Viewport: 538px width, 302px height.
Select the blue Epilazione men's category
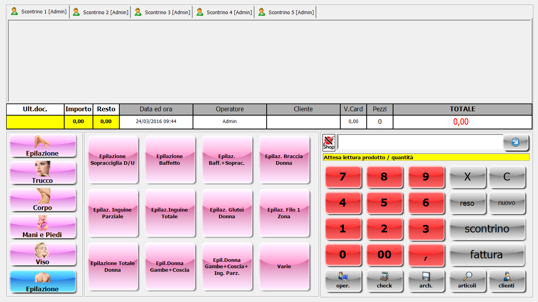click(43, 282)
